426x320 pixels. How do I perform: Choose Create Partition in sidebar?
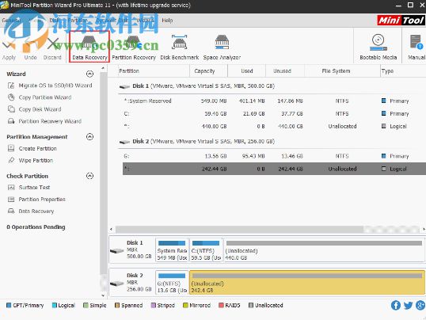click(x=32, y=148)
